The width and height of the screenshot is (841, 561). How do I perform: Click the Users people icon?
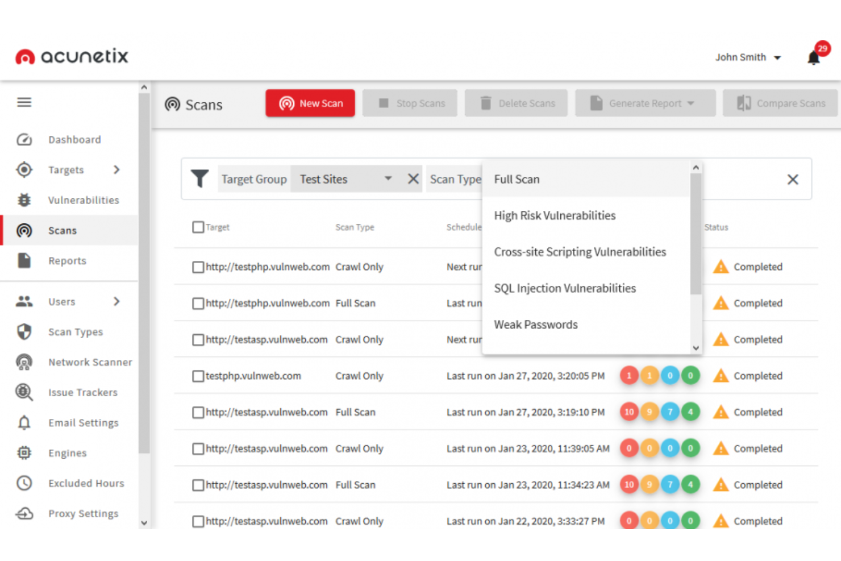(24, 301)
